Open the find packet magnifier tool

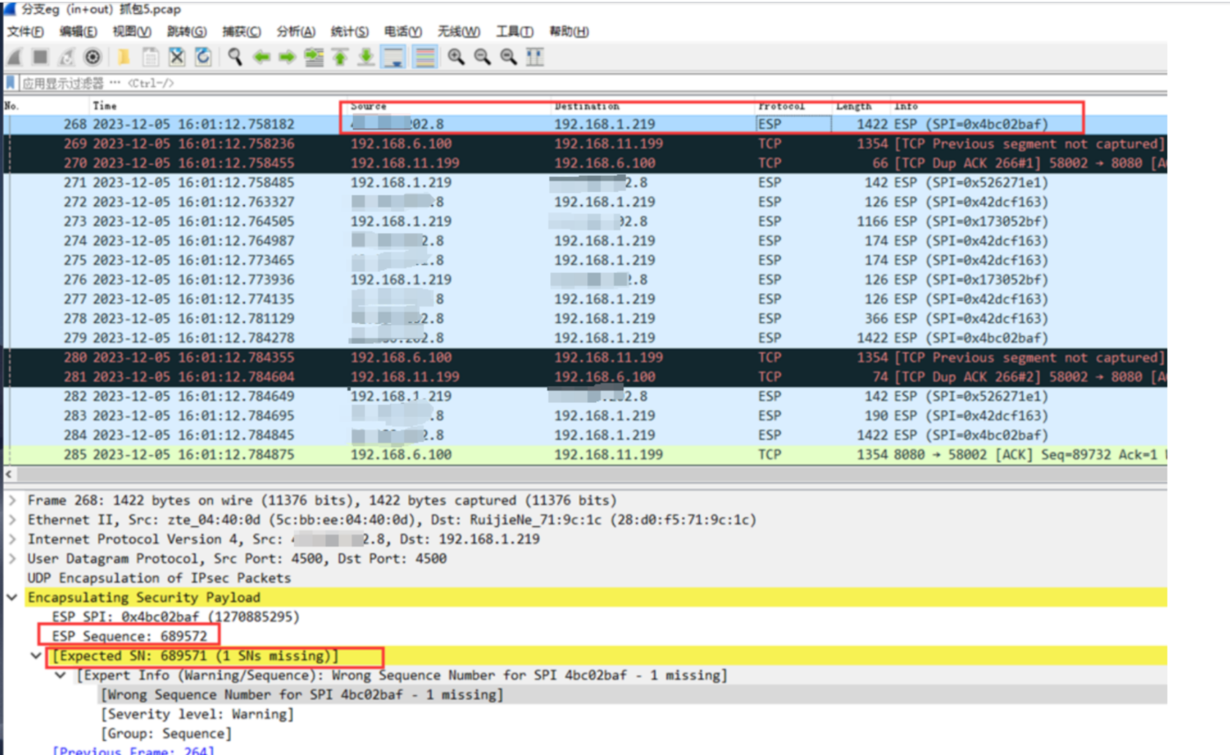click(235, 57)
